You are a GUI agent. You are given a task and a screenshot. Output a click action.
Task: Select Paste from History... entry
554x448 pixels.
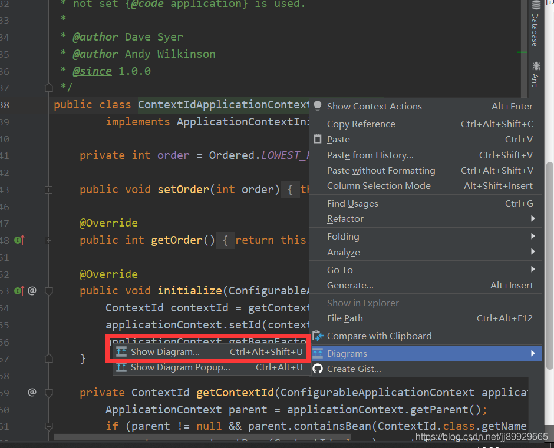point(426,155)
